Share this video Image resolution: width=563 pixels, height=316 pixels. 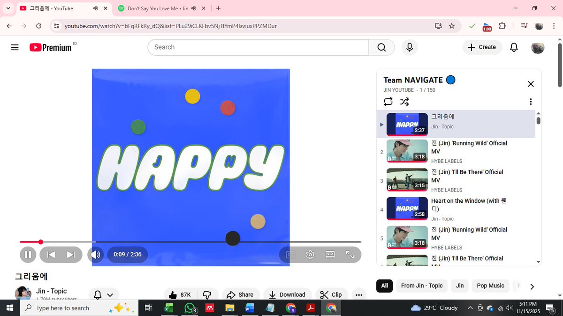(x=240, y=294)
